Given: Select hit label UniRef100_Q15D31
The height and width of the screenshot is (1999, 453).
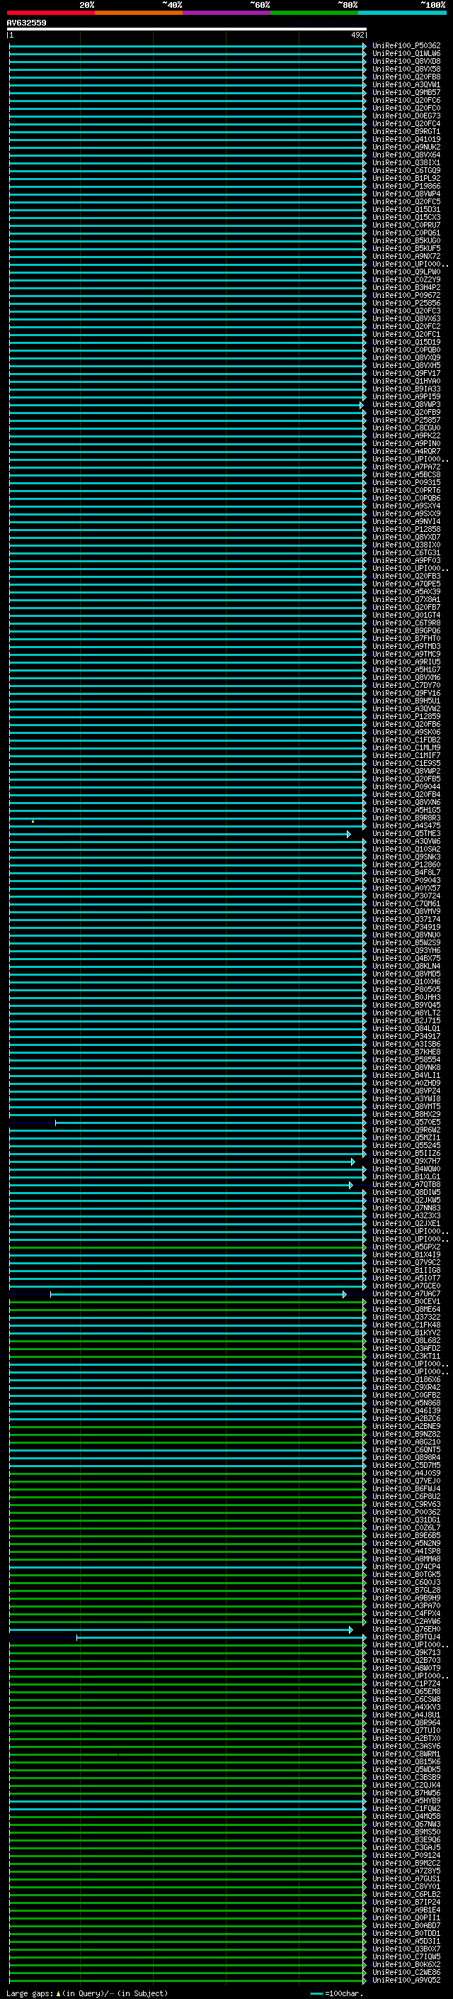Looking at the screenshot, I should 406,209.
